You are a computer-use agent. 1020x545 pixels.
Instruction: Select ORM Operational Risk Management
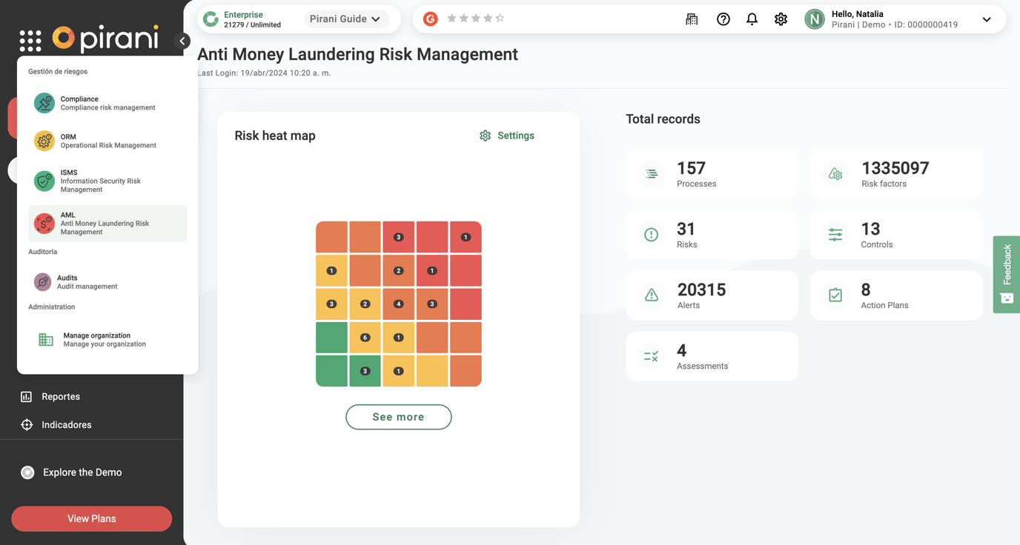coord(107,141)
